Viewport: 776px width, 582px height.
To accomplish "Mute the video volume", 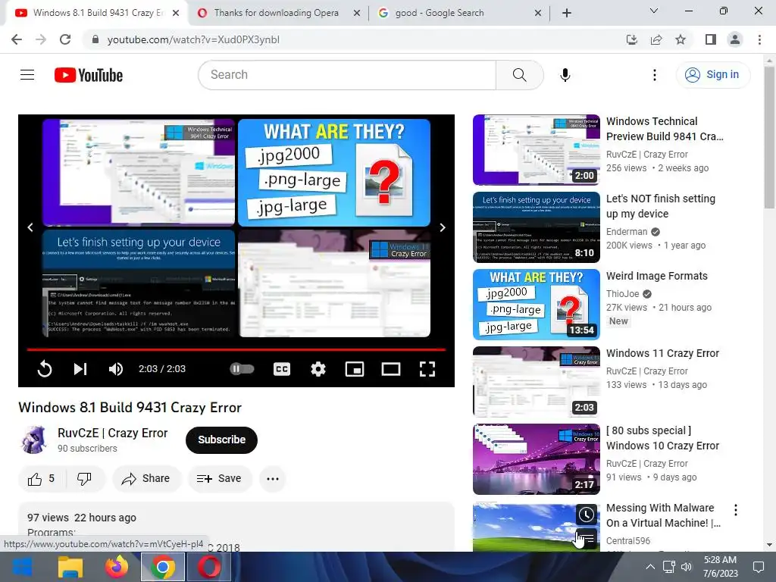I will 116,369.
